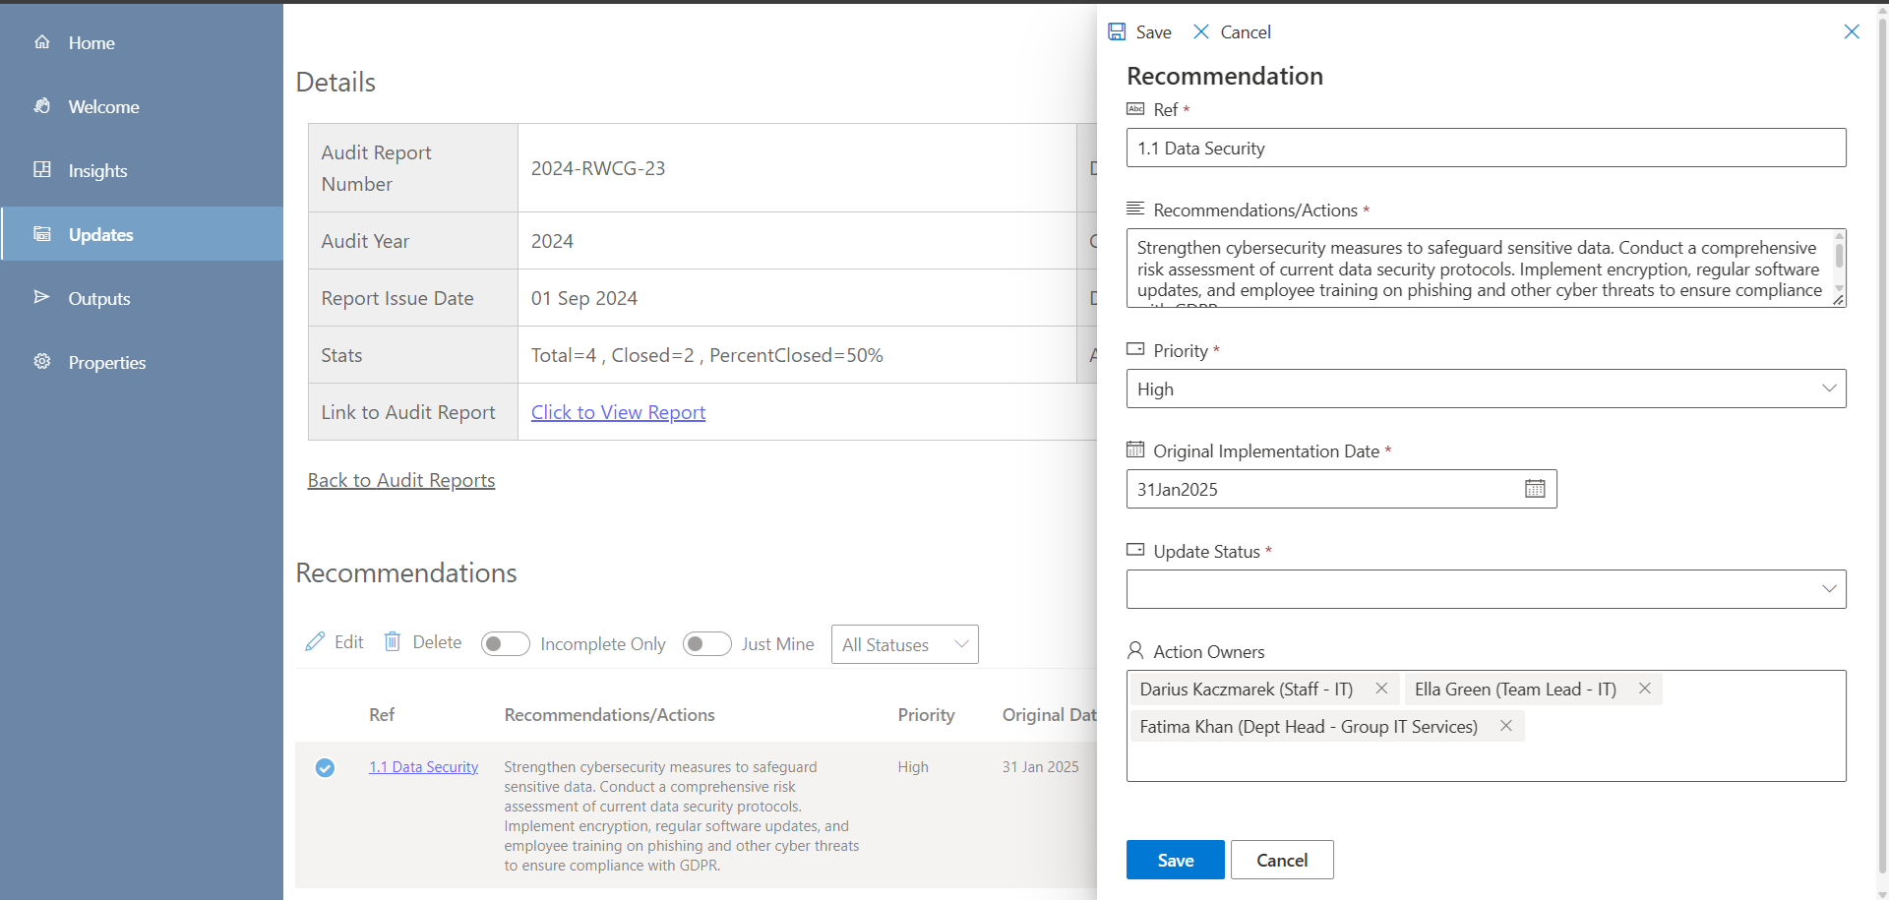Viewport: 1889px width, 900px height.
Task: Click the Priority column header
Action: [926, 715]
